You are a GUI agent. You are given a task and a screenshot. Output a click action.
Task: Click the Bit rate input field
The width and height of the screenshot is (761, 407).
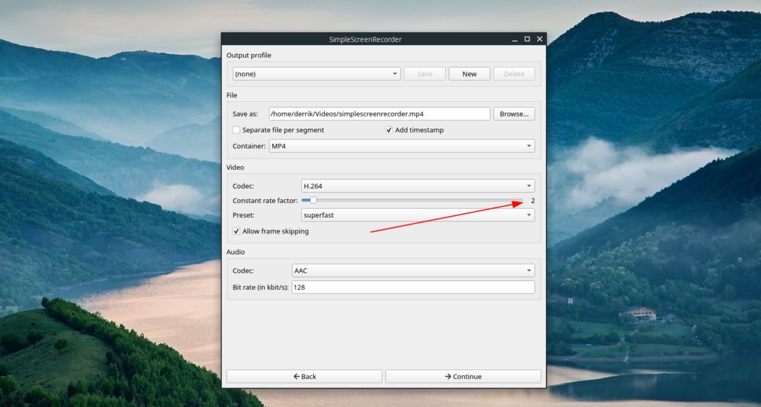point(413,287)
